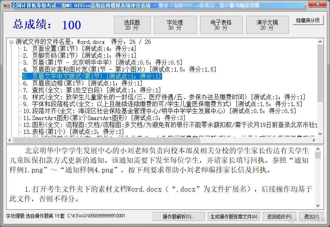The height and width of the screenshot is (227, 330).
Task: Click the status text 字处理题 选自操作题第 19套
Action: click(35, 216)
